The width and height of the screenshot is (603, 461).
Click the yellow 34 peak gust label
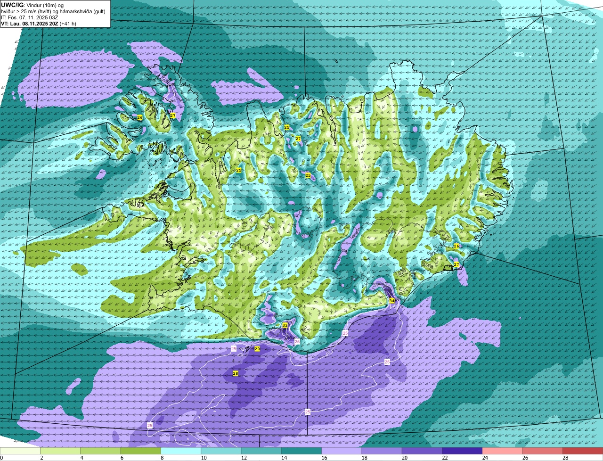coord(392,301)
